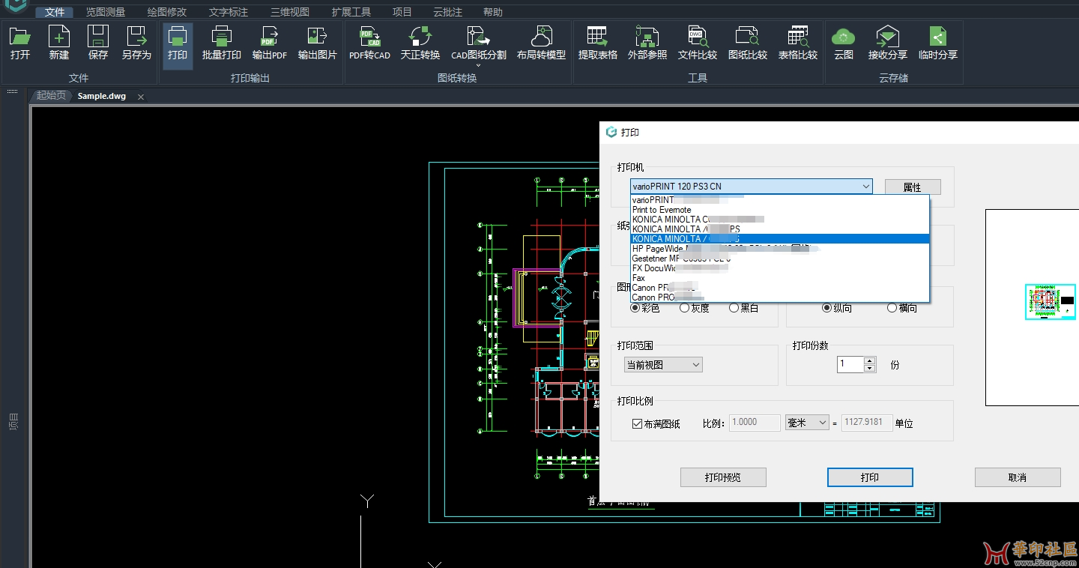1079x568 pixels.
Task: Click the 打印份数 copies number field
Action: click(x=850, y=364)
